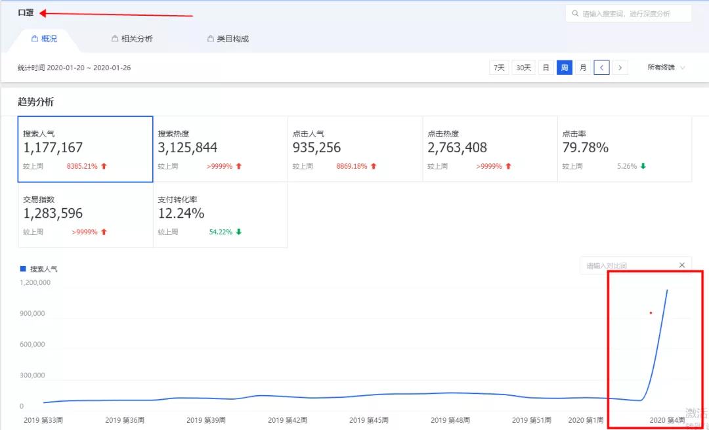Click the 类目构成 tab bag icon
709x430 pixels.
tap(211, 39)
